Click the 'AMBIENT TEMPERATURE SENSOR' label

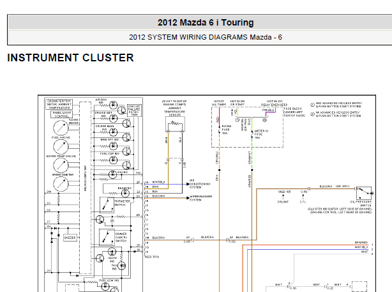175,112
